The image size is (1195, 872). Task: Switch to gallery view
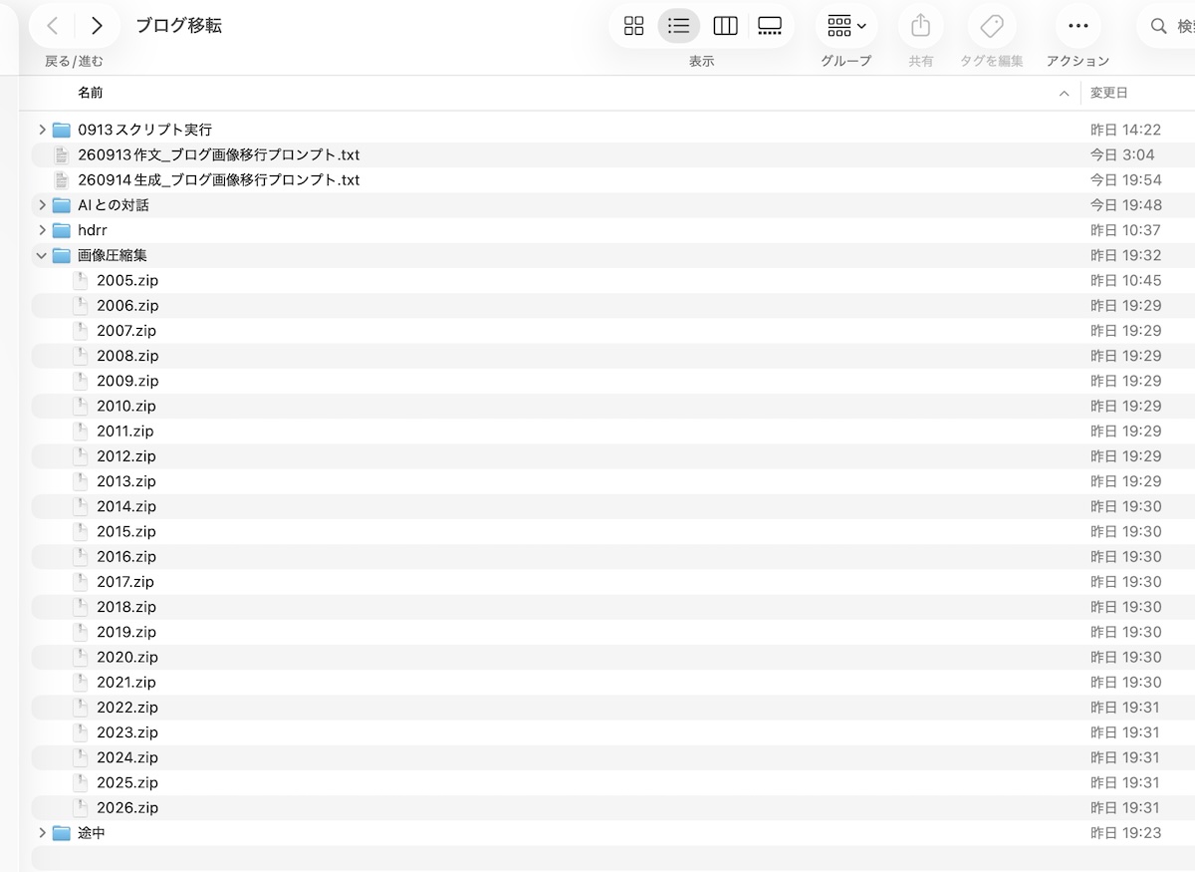[770, 26]
